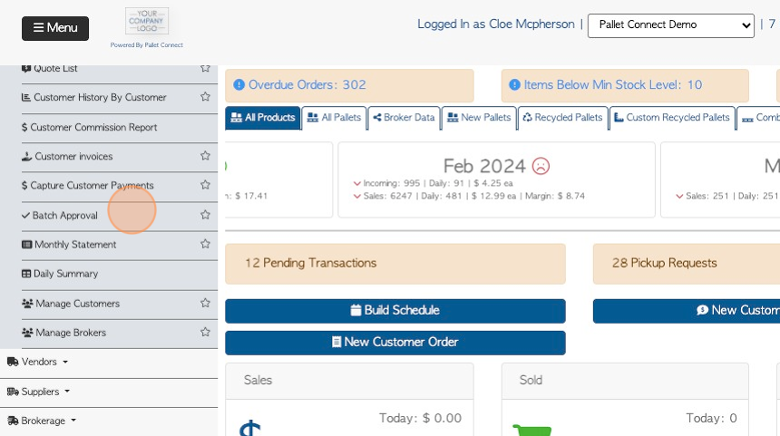Switch to Custom Recycled Pallets tab
The image size is (780, 436).
[672, 118]
